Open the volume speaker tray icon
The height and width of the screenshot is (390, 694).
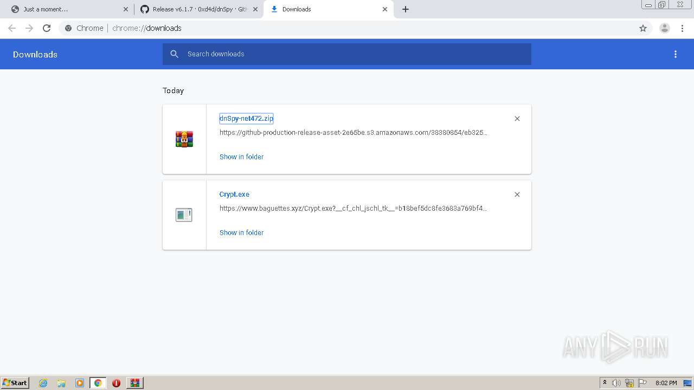pos(616,383)
